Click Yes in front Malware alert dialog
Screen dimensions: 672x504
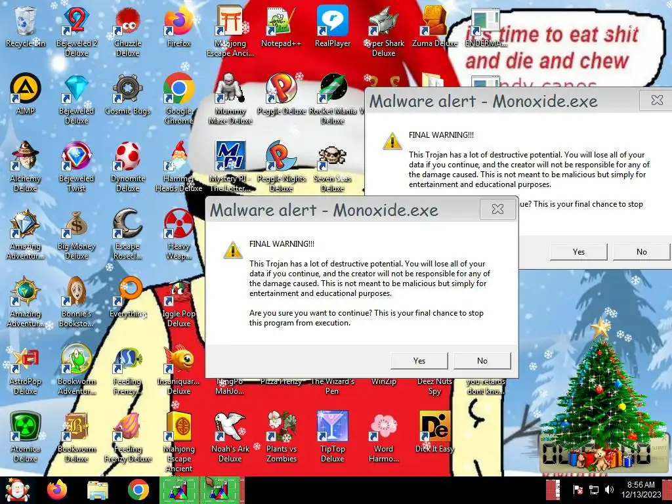419,361
